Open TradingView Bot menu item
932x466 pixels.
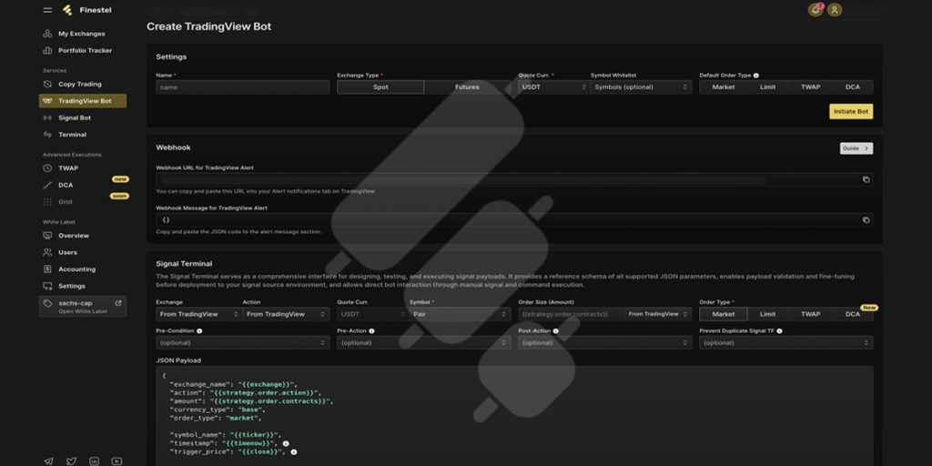83,101
